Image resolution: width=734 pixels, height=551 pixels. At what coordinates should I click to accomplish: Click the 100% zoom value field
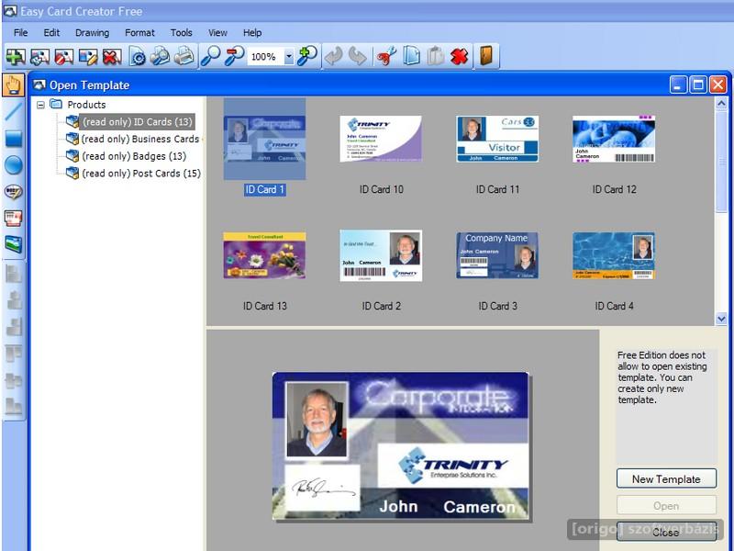[265, 57]
